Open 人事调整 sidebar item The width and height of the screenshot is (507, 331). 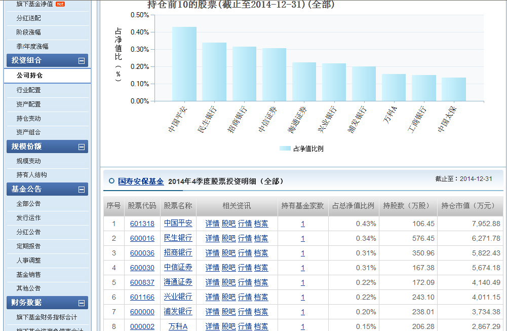28,261
